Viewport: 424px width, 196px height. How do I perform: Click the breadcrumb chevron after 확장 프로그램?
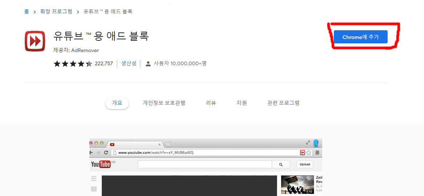(78, 12)
